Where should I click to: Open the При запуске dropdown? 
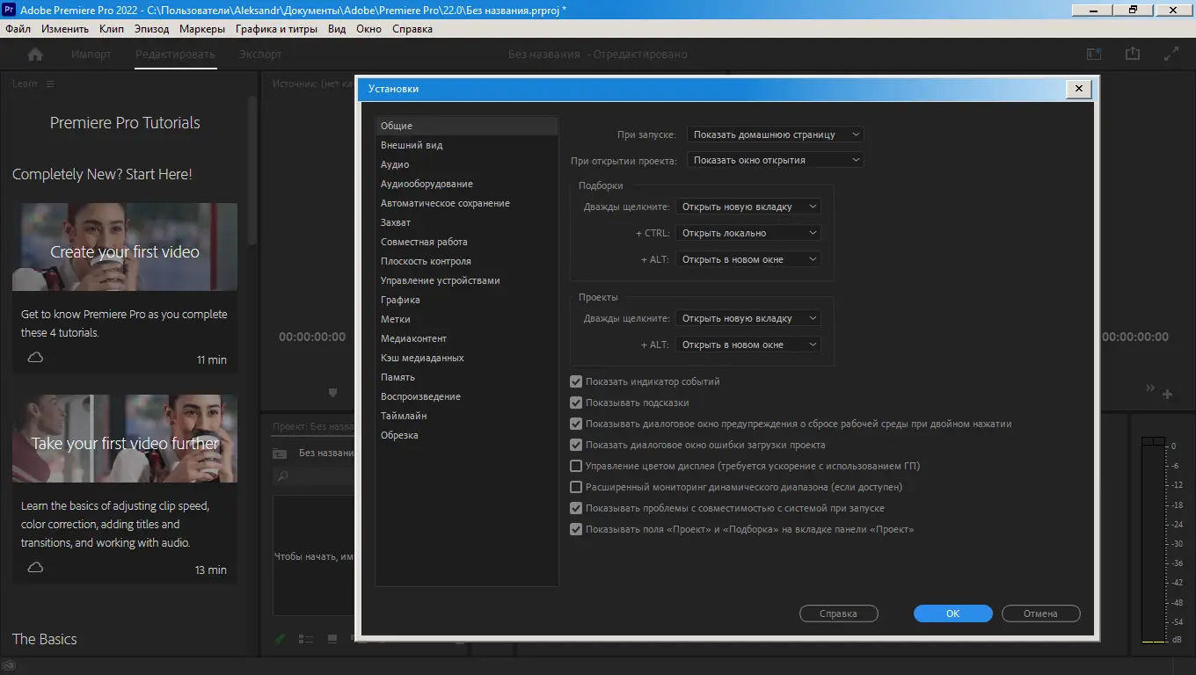click(x=776, y=134)
